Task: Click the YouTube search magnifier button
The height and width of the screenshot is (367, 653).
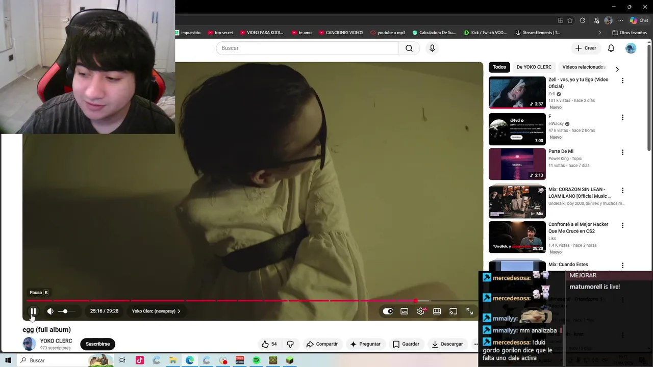Action: [409, 48]
